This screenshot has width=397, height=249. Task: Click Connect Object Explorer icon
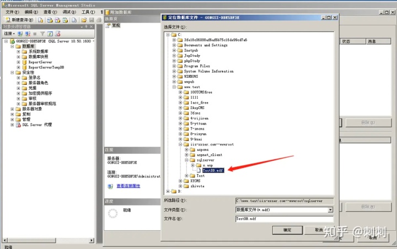click(x=20, y=34)
